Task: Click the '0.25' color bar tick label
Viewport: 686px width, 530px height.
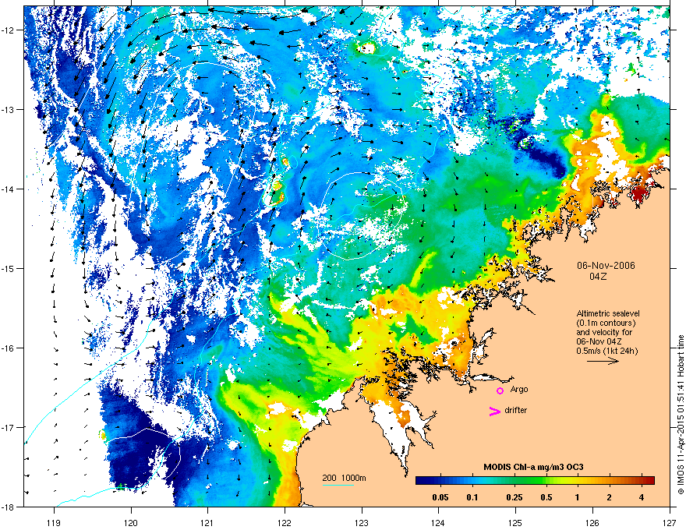Action: [x=514, y=497]
